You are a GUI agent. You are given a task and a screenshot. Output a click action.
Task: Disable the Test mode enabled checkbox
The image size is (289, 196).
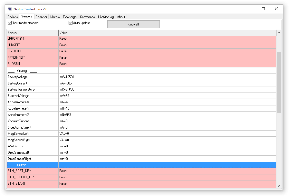point(10,23)
